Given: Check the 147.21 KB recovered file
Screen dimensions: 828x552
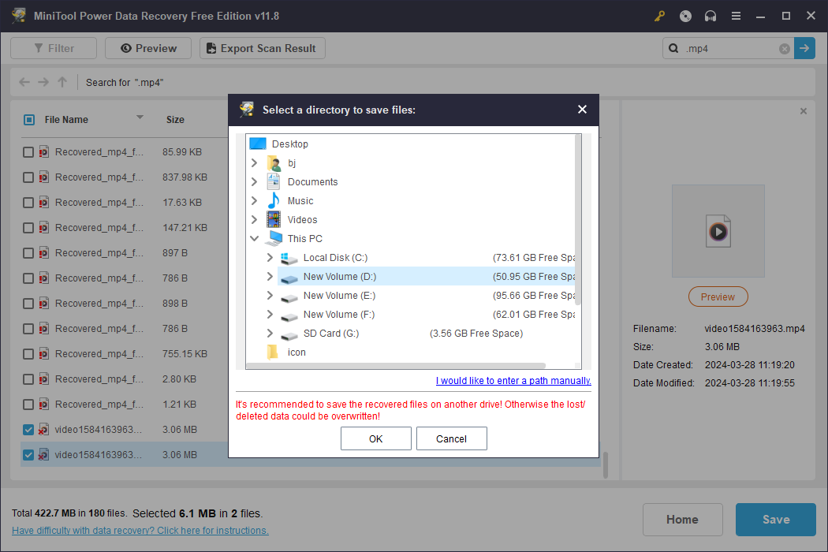Looking at the screenshot, I should [28, 228].
